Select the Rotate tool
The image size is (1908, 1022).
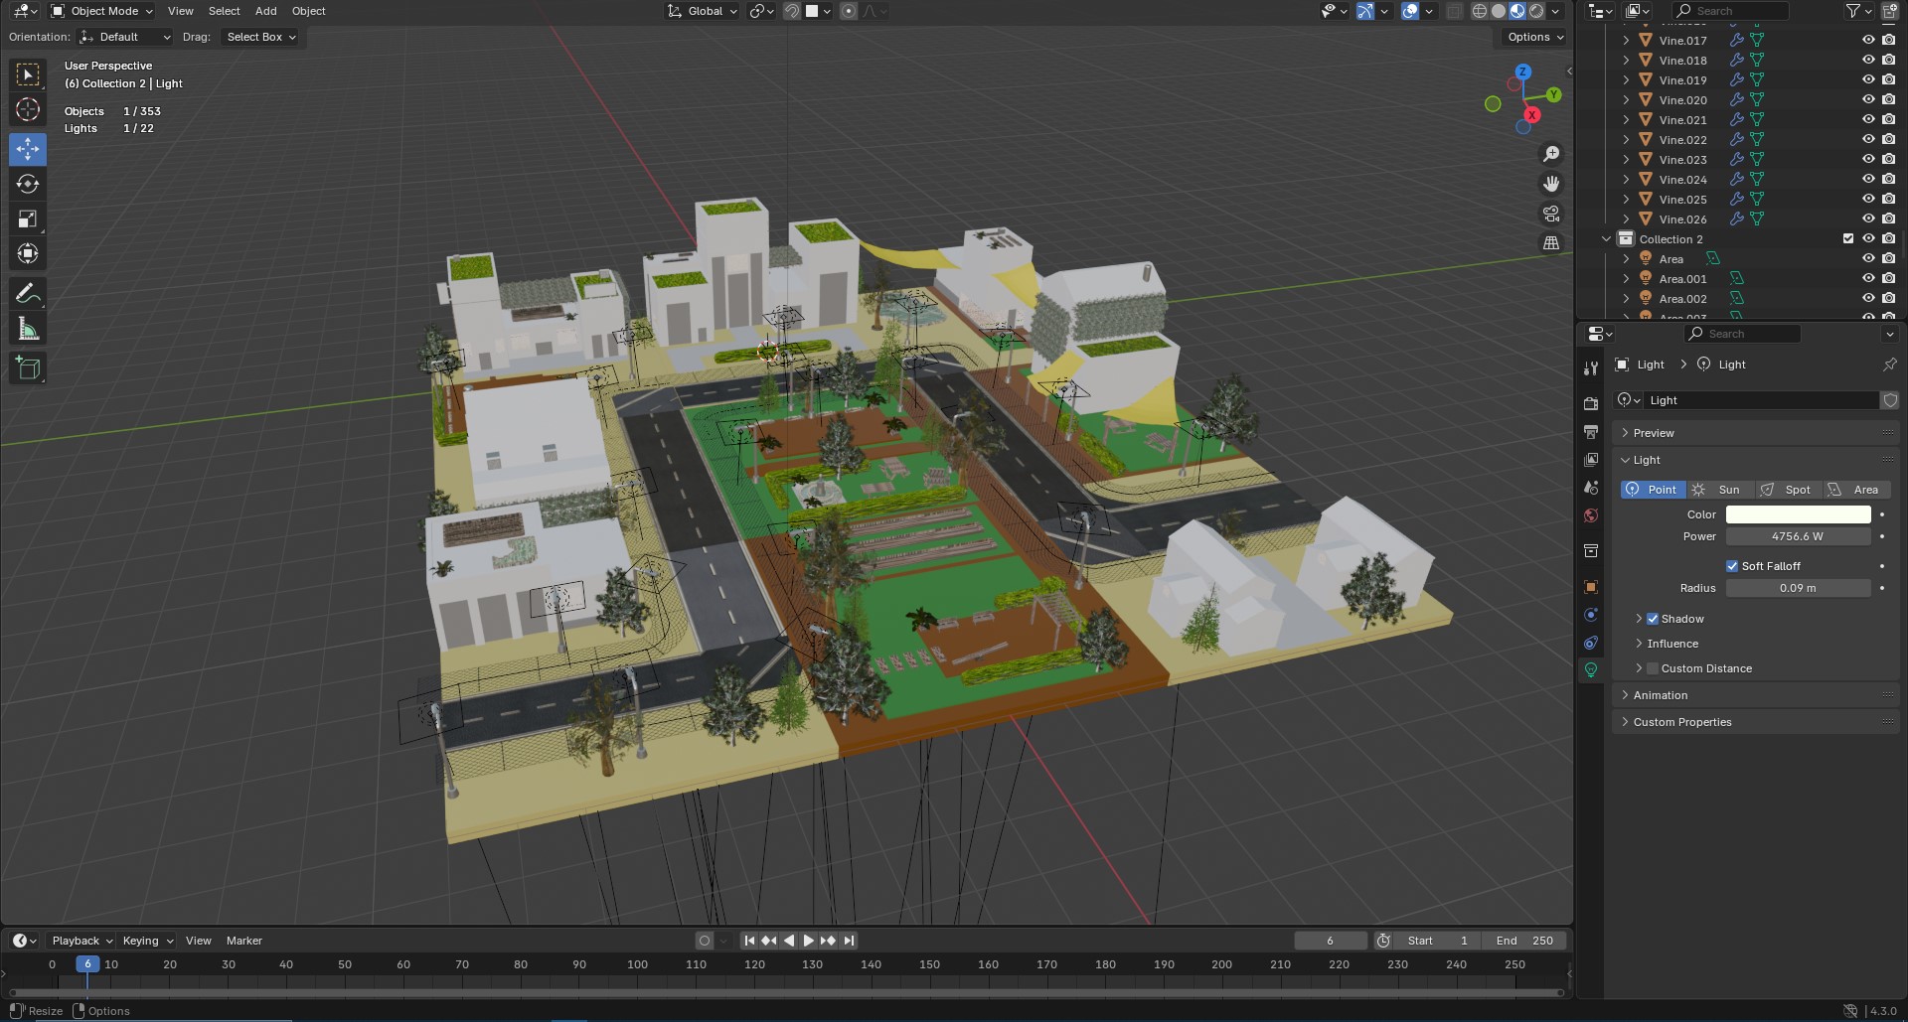(28, 184)
